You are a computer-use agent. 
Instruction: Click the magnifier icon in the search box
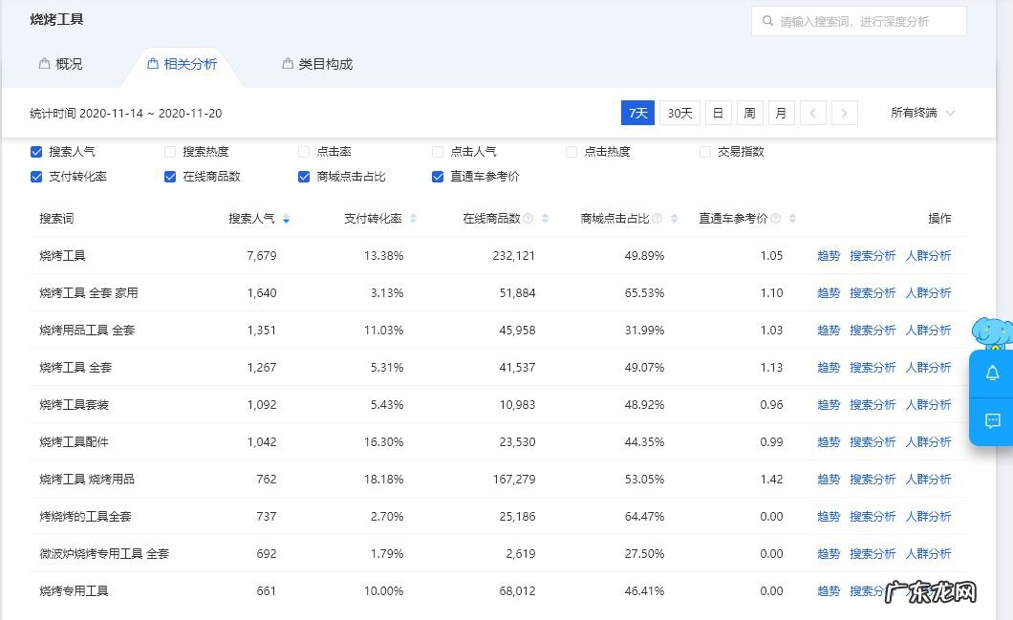click(768, 21)
